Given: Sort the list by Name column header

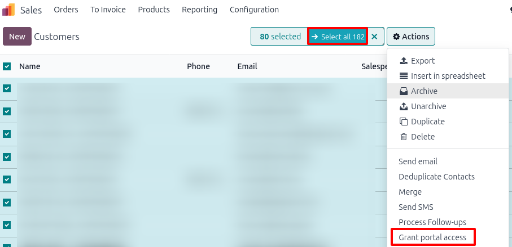Looking at the screenshot, I should pyautogui.click(x=30, y=66).
